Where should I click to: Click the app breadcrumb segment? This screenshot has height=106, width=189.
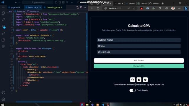tap(10, 11)
